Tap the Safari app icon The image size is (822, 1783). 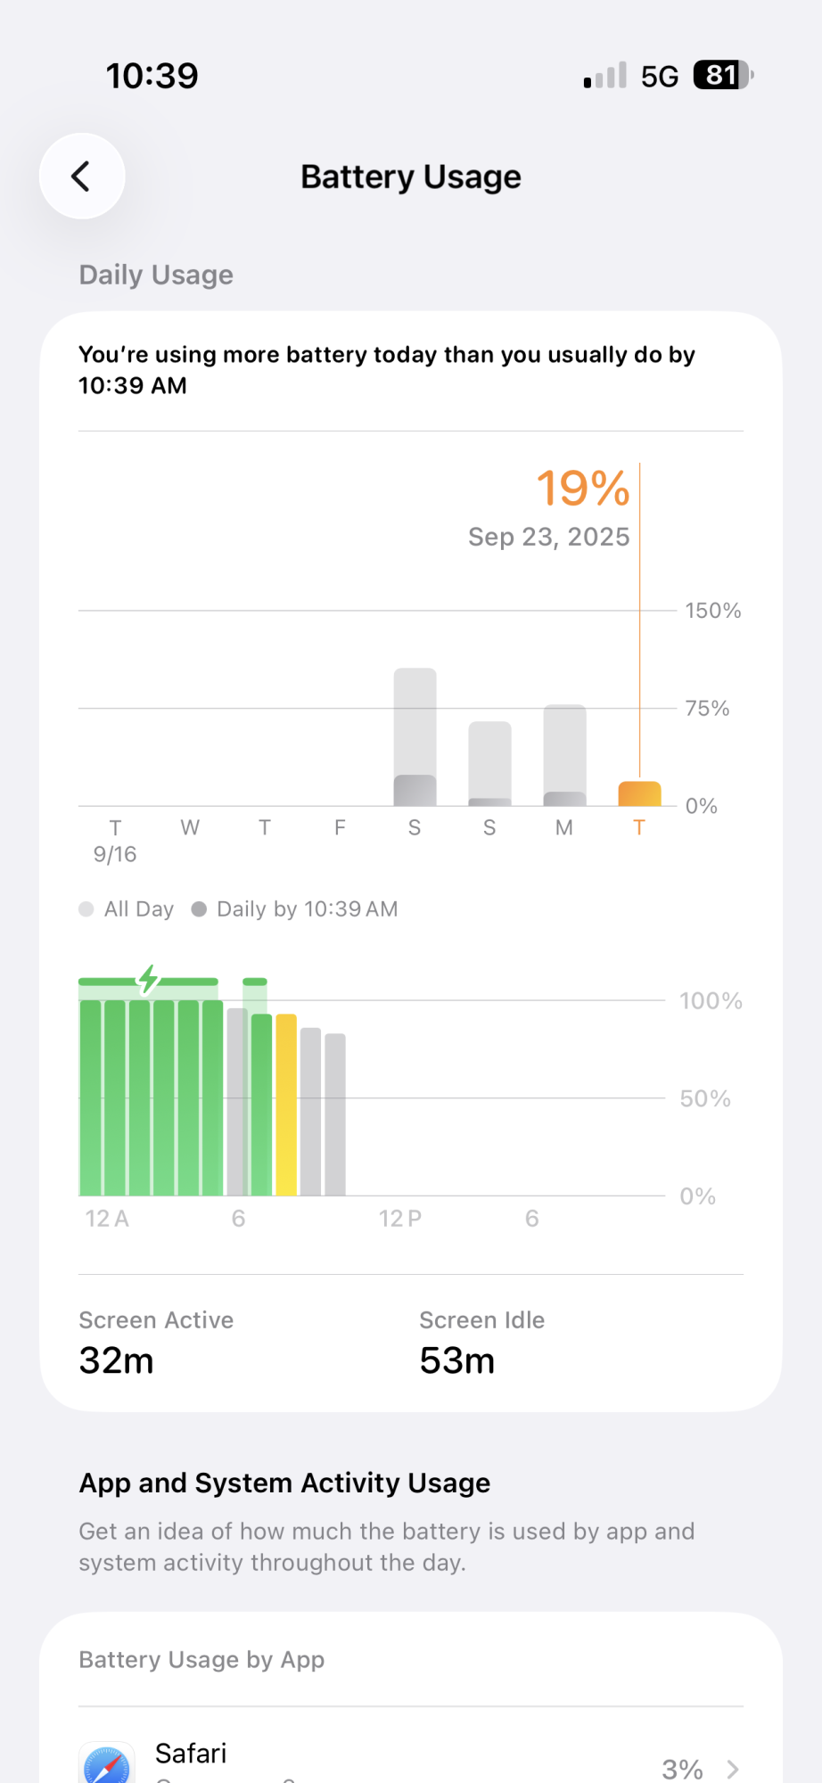[107, 1763]
